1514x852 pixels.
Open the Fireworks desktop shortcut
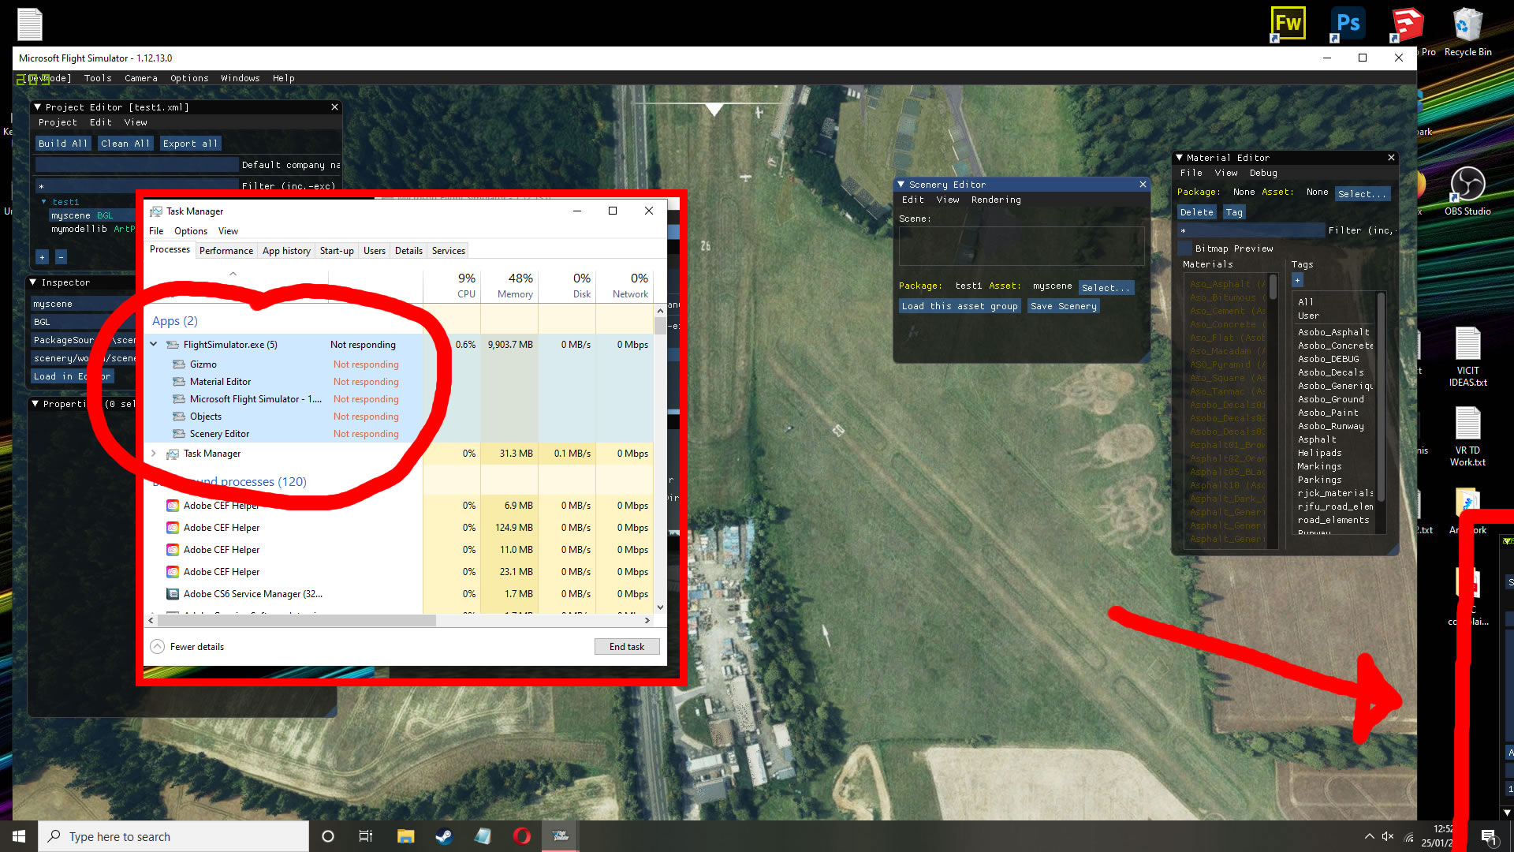pos(1288,24)
